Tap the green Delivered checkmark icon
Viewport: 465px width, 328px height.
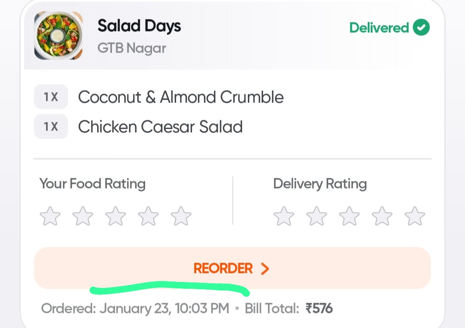click(x=421, y=27)
